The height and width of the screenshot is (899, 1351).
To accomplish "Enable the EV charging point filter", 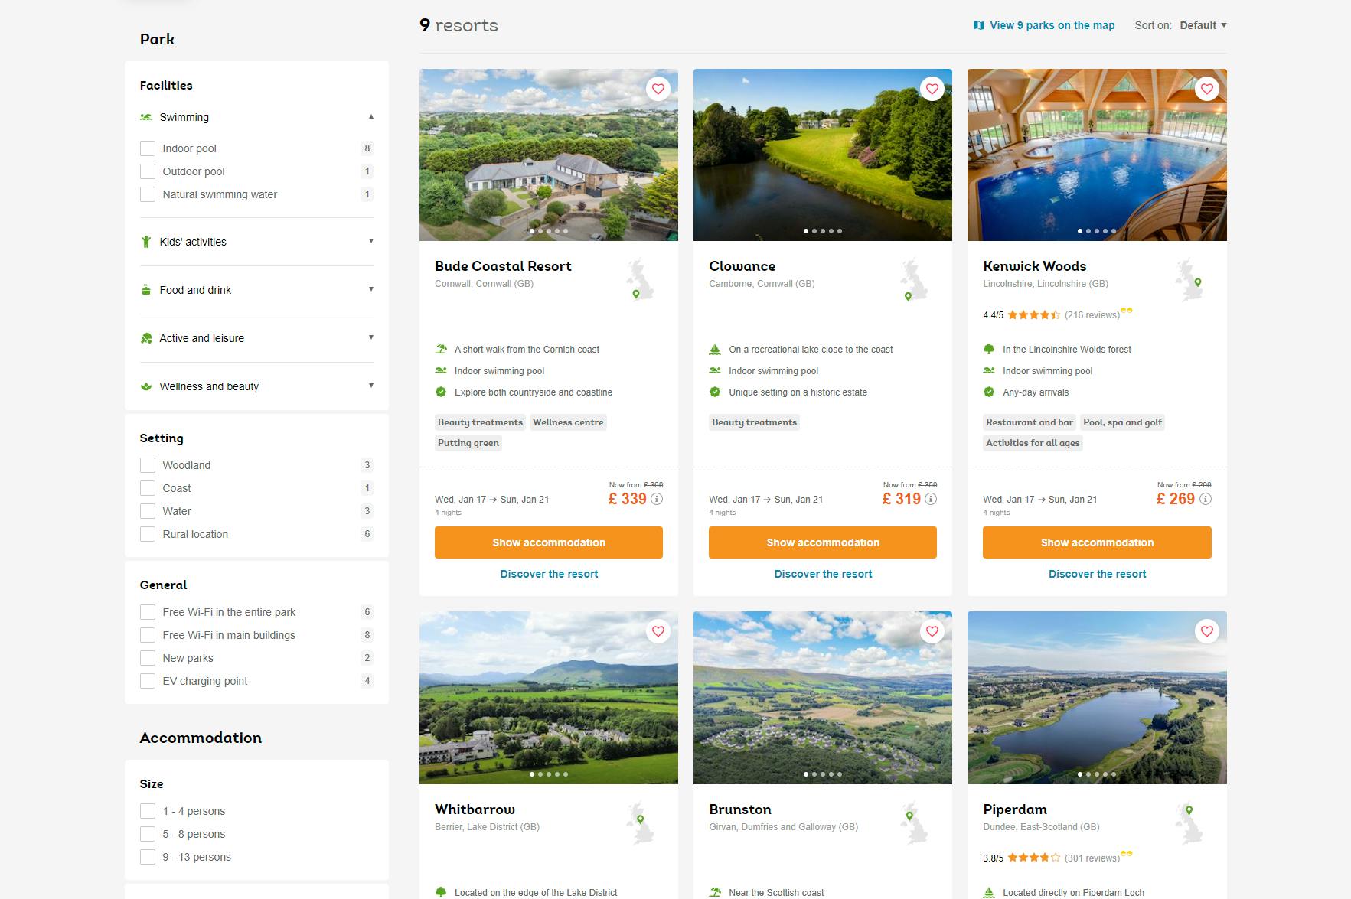I will coord(148,681).
